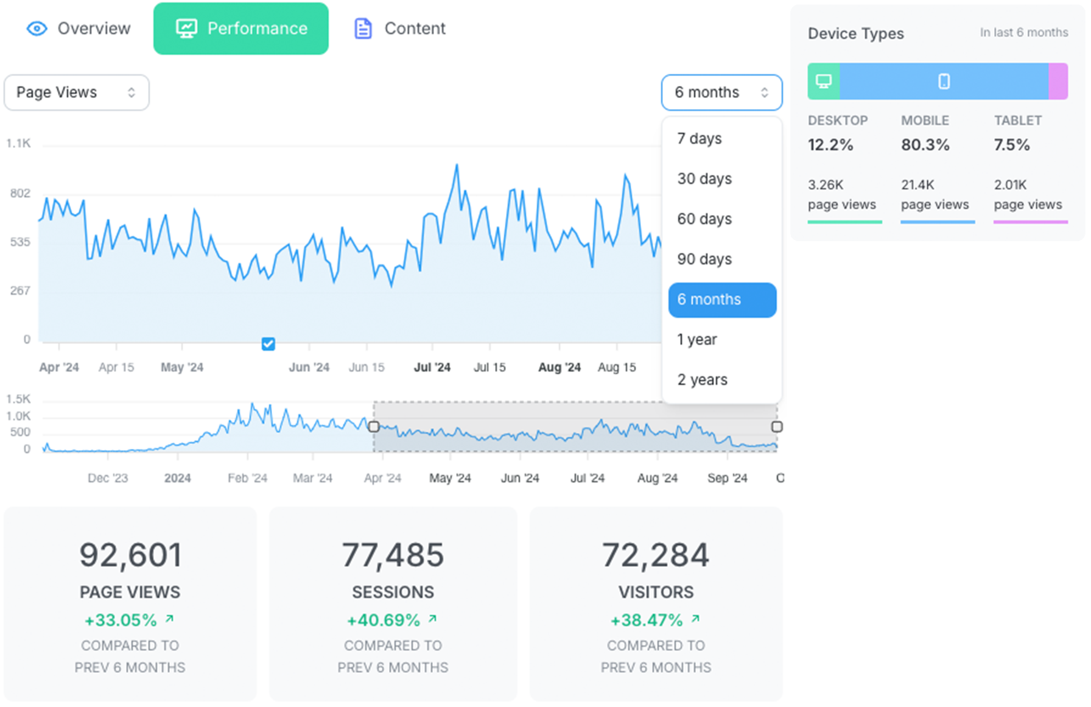Viewport: 1091px width, 707px height.
Task: Click the Content document icon
Action: pos(363,29)
